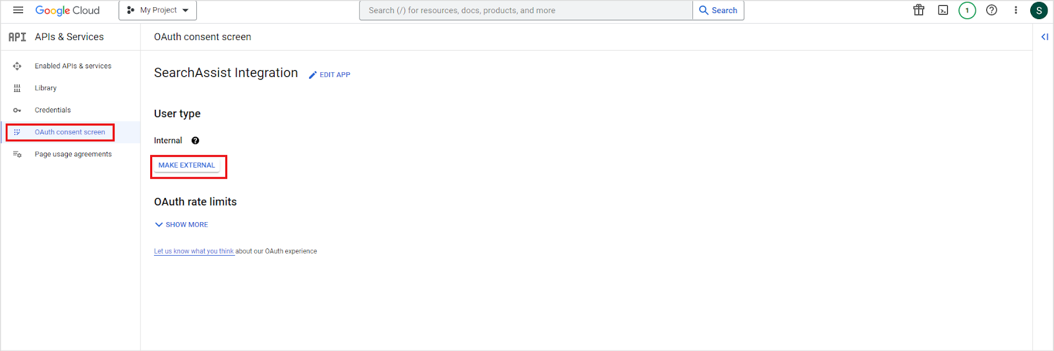Open the Credentials page
This screenshot has height=351, width=1054.
53,110
